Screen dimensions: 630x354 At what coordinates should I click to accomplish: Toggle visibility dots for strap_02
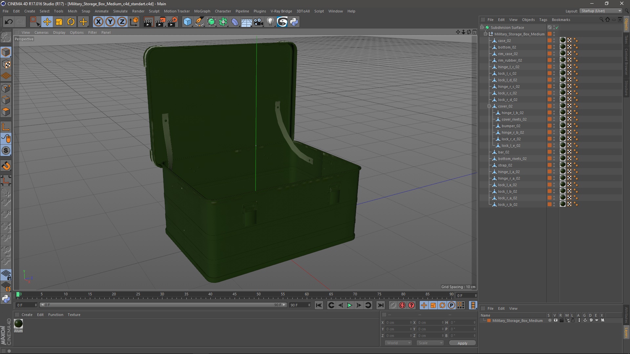click(x=554, y=165)
